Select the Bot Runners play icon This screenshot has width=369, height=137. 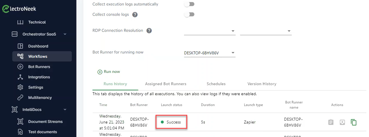pyautogui.click(x=20, y=67)
